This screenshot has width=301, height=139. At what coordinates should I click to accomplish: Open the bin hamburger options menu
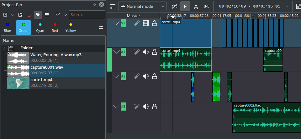coord(47,15)
